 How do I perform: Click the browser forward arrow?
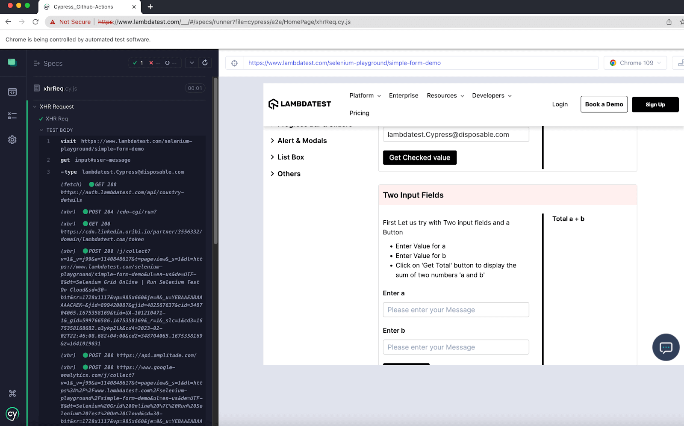pos(22,22)
